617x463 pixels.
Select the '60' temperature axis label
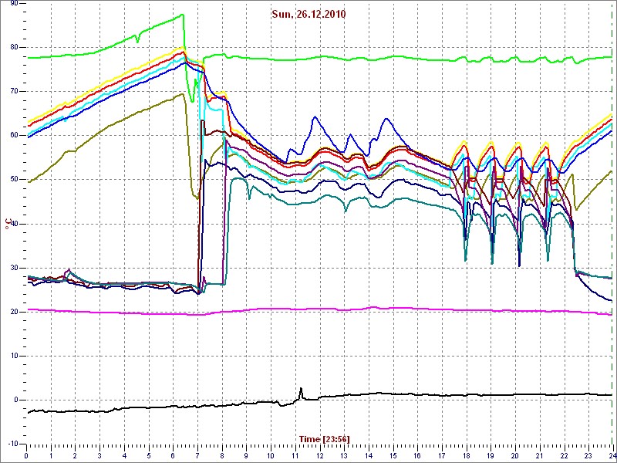pos(13,136)
